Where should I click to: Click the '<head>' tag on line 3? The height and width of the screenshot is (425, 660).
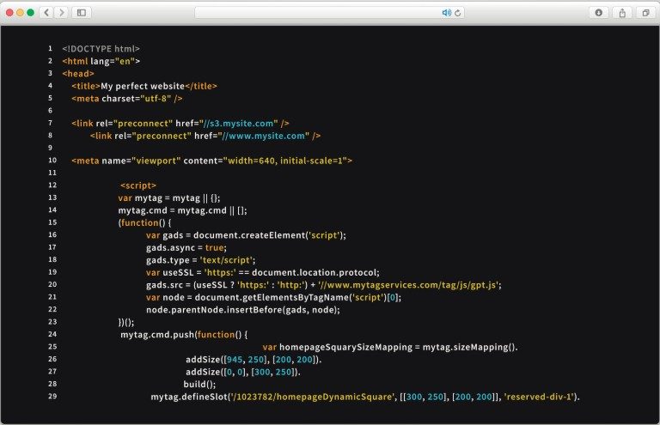78,74
